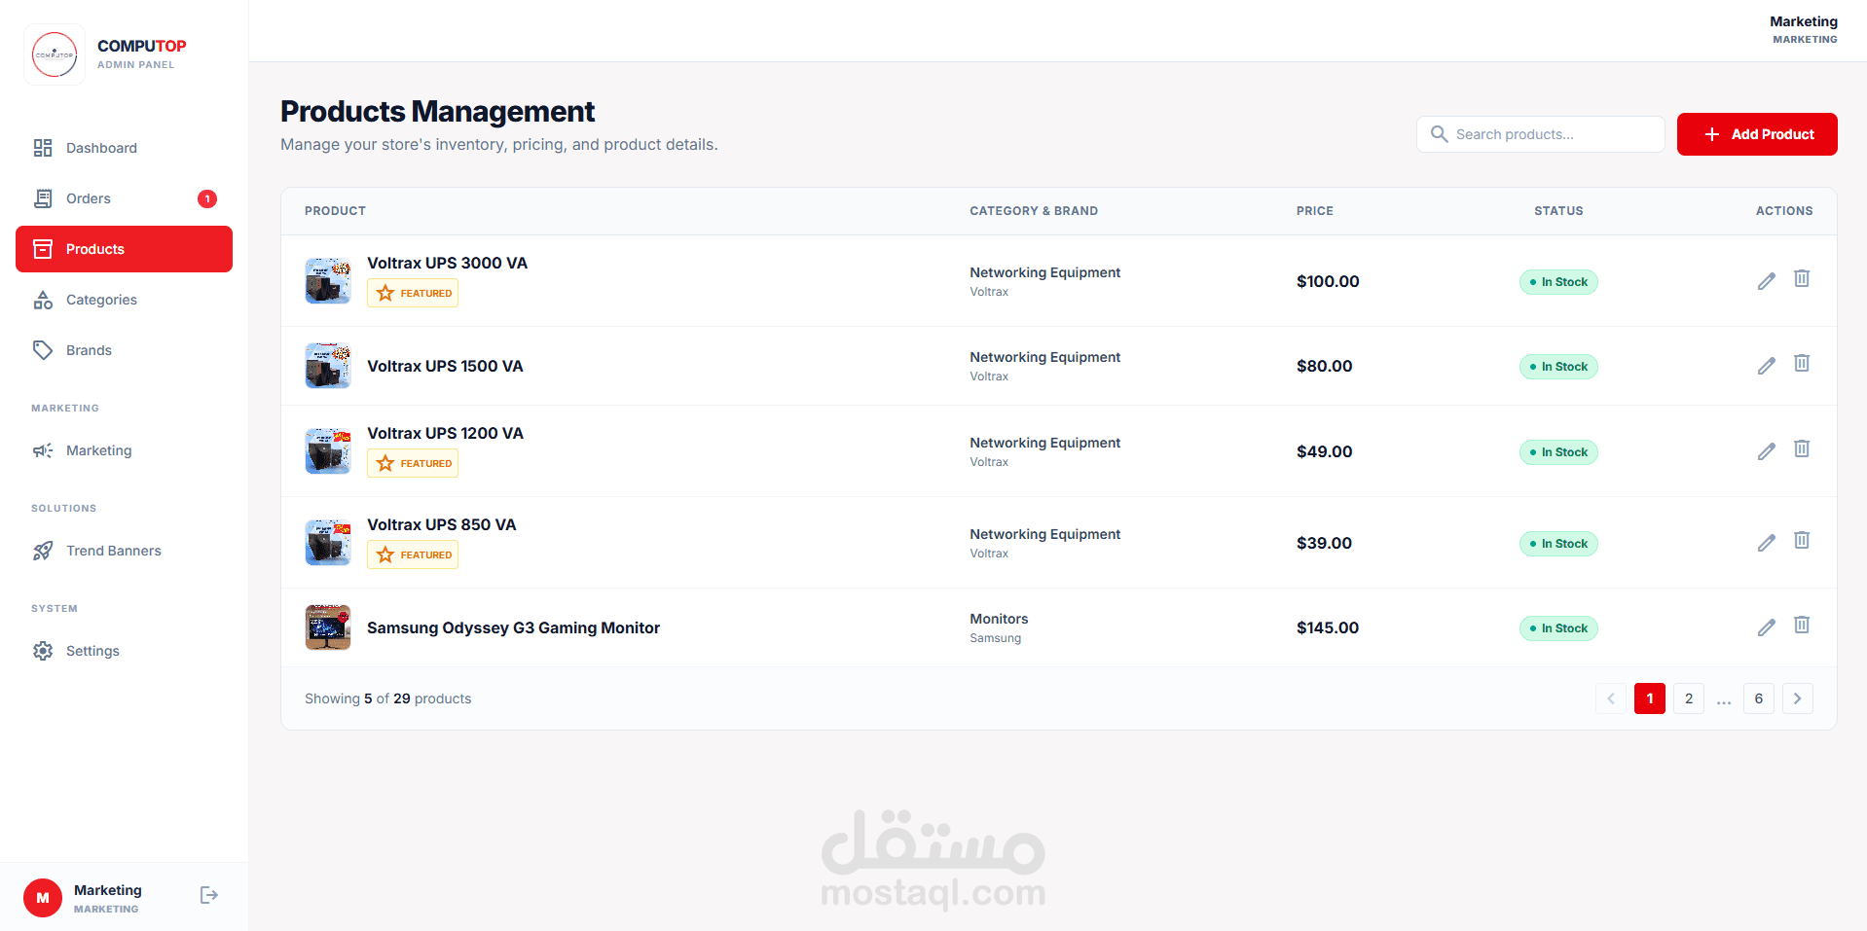Delete Voltrax UPS 1500 VA trash icon
The image size is (1867, 931).
coord(1802,364)
